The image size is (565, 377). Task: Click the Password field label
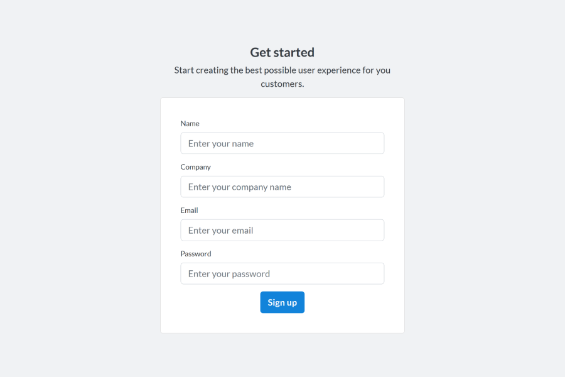(x=195, y=253)
